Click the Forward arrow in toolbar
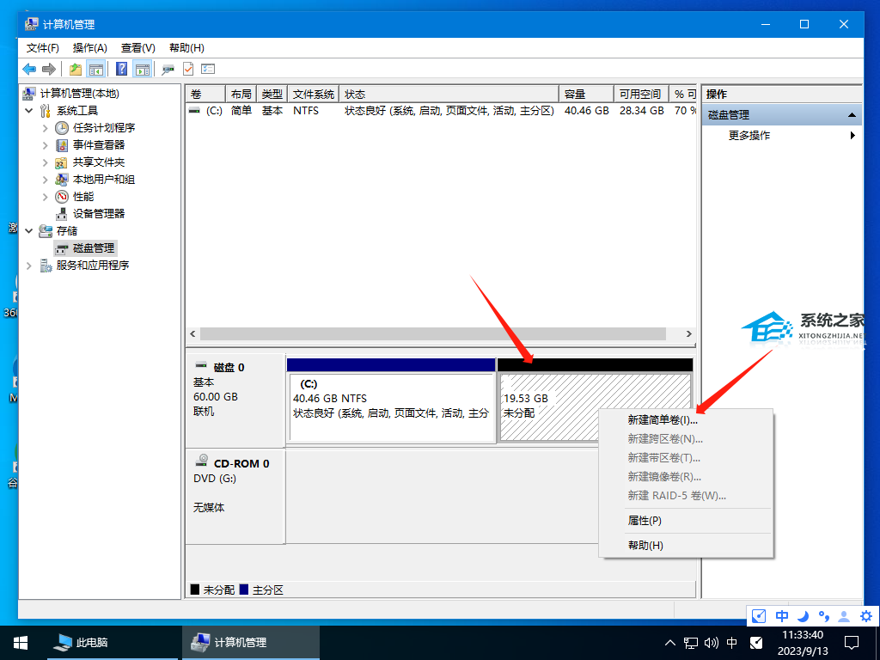Viewport: 880px width, 660px height. (49, 70)
